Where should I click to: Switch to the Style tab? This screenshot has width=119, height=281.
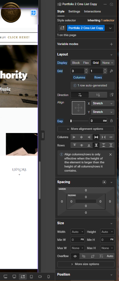click(61, 11)
